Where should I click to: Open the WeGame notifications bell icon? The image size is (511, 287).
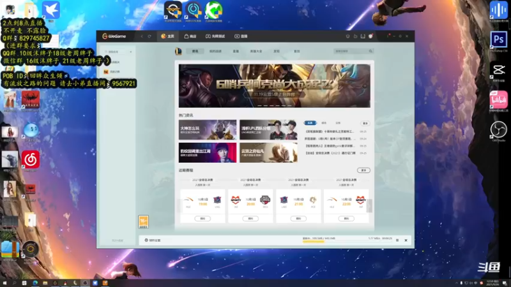347,36
